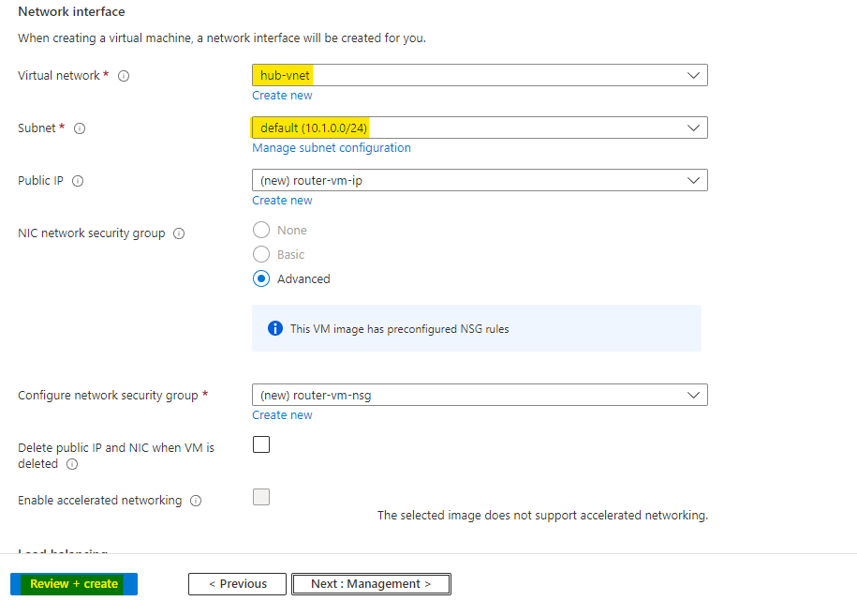Expand the Configure network security group dropdown
Viewport: 857px width, 601px height.
(x=479, y=395)
